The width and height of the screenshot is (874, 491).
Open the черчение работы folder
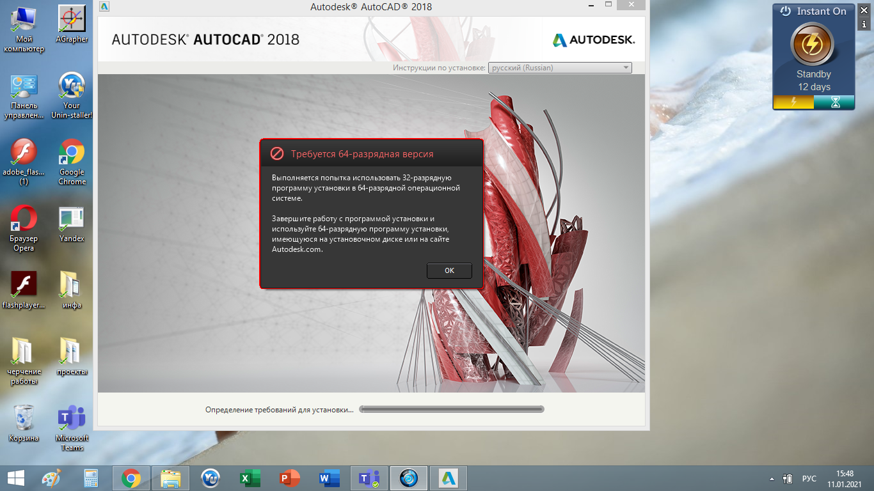[x=24, y=362]
